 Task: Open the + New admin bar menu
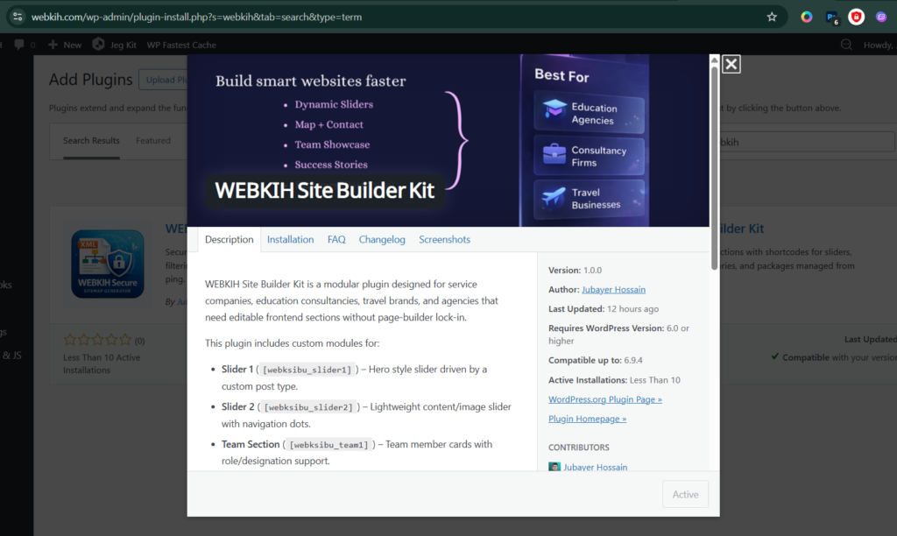[x=65, y=45]
